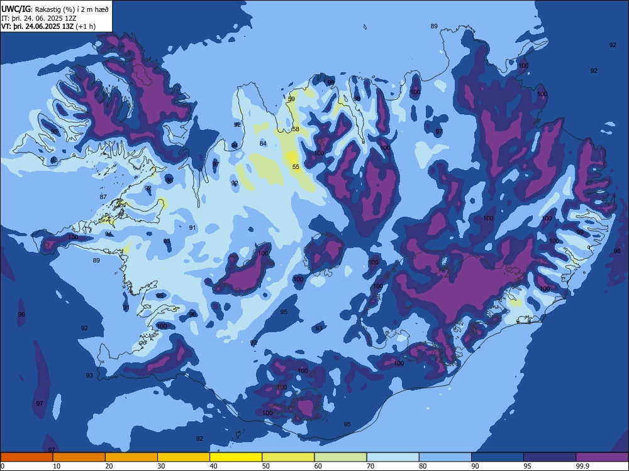Click the legend tick label '20'

pos(109,466)
